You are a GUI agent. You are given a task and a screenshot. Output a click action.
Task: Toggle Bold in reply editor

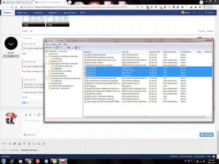point(30,115)
